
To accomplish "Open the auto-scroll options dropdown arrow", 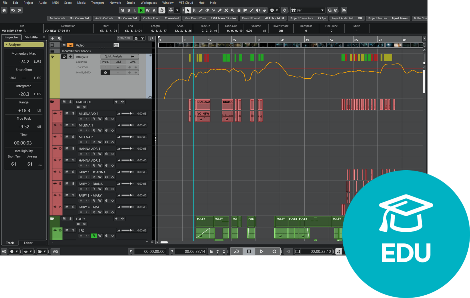I will pos(177,10).
